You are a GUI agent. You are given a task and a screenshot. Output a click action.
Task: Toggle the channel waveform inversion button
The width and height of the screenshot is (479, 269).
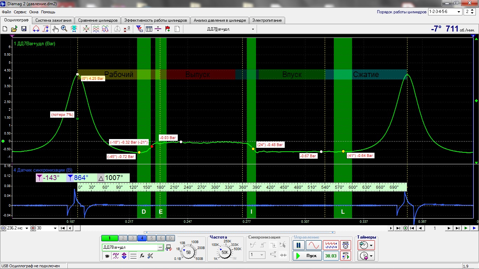(x=115, y=256)
